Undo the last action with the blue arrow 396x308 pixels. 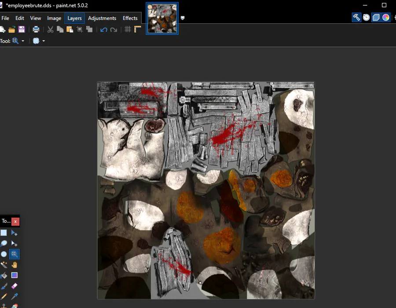coord(103,30)
